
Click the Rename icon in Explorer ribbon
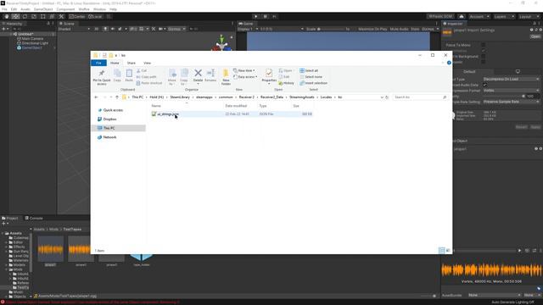click(210, 75)
